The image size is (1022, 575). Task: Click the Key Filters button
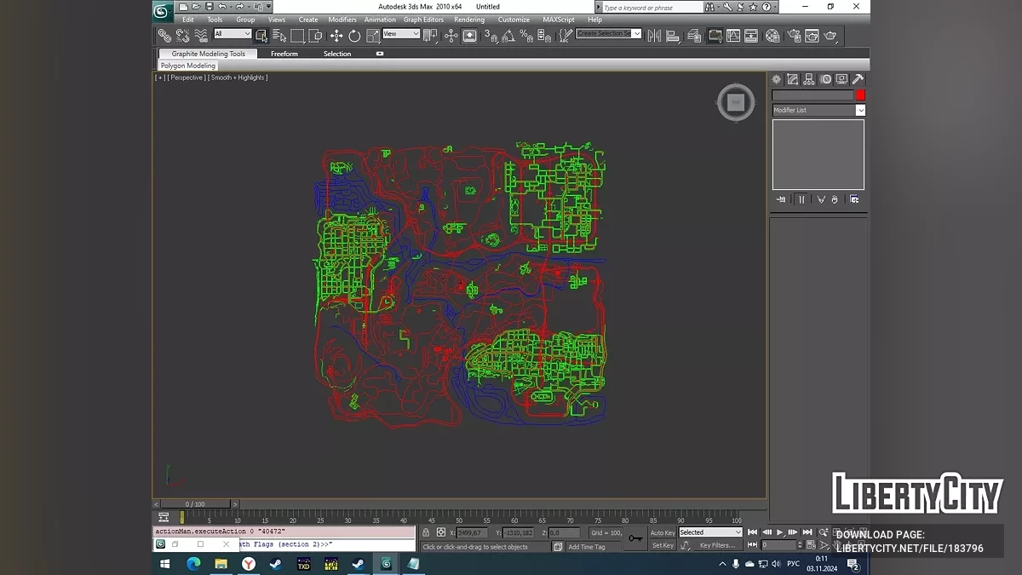click(718, 545)
